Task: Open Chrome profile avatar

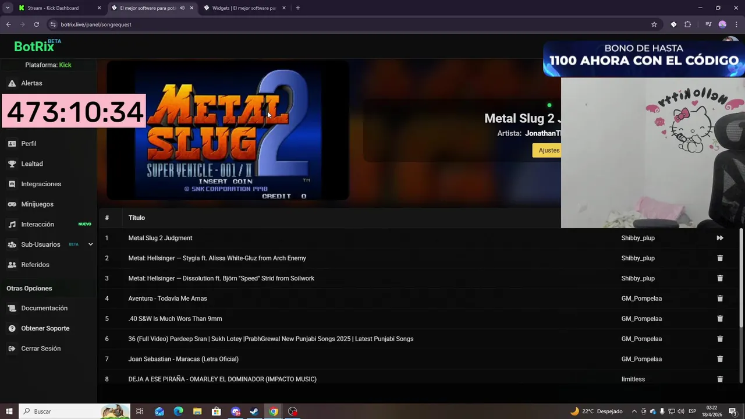Action: 722,24
